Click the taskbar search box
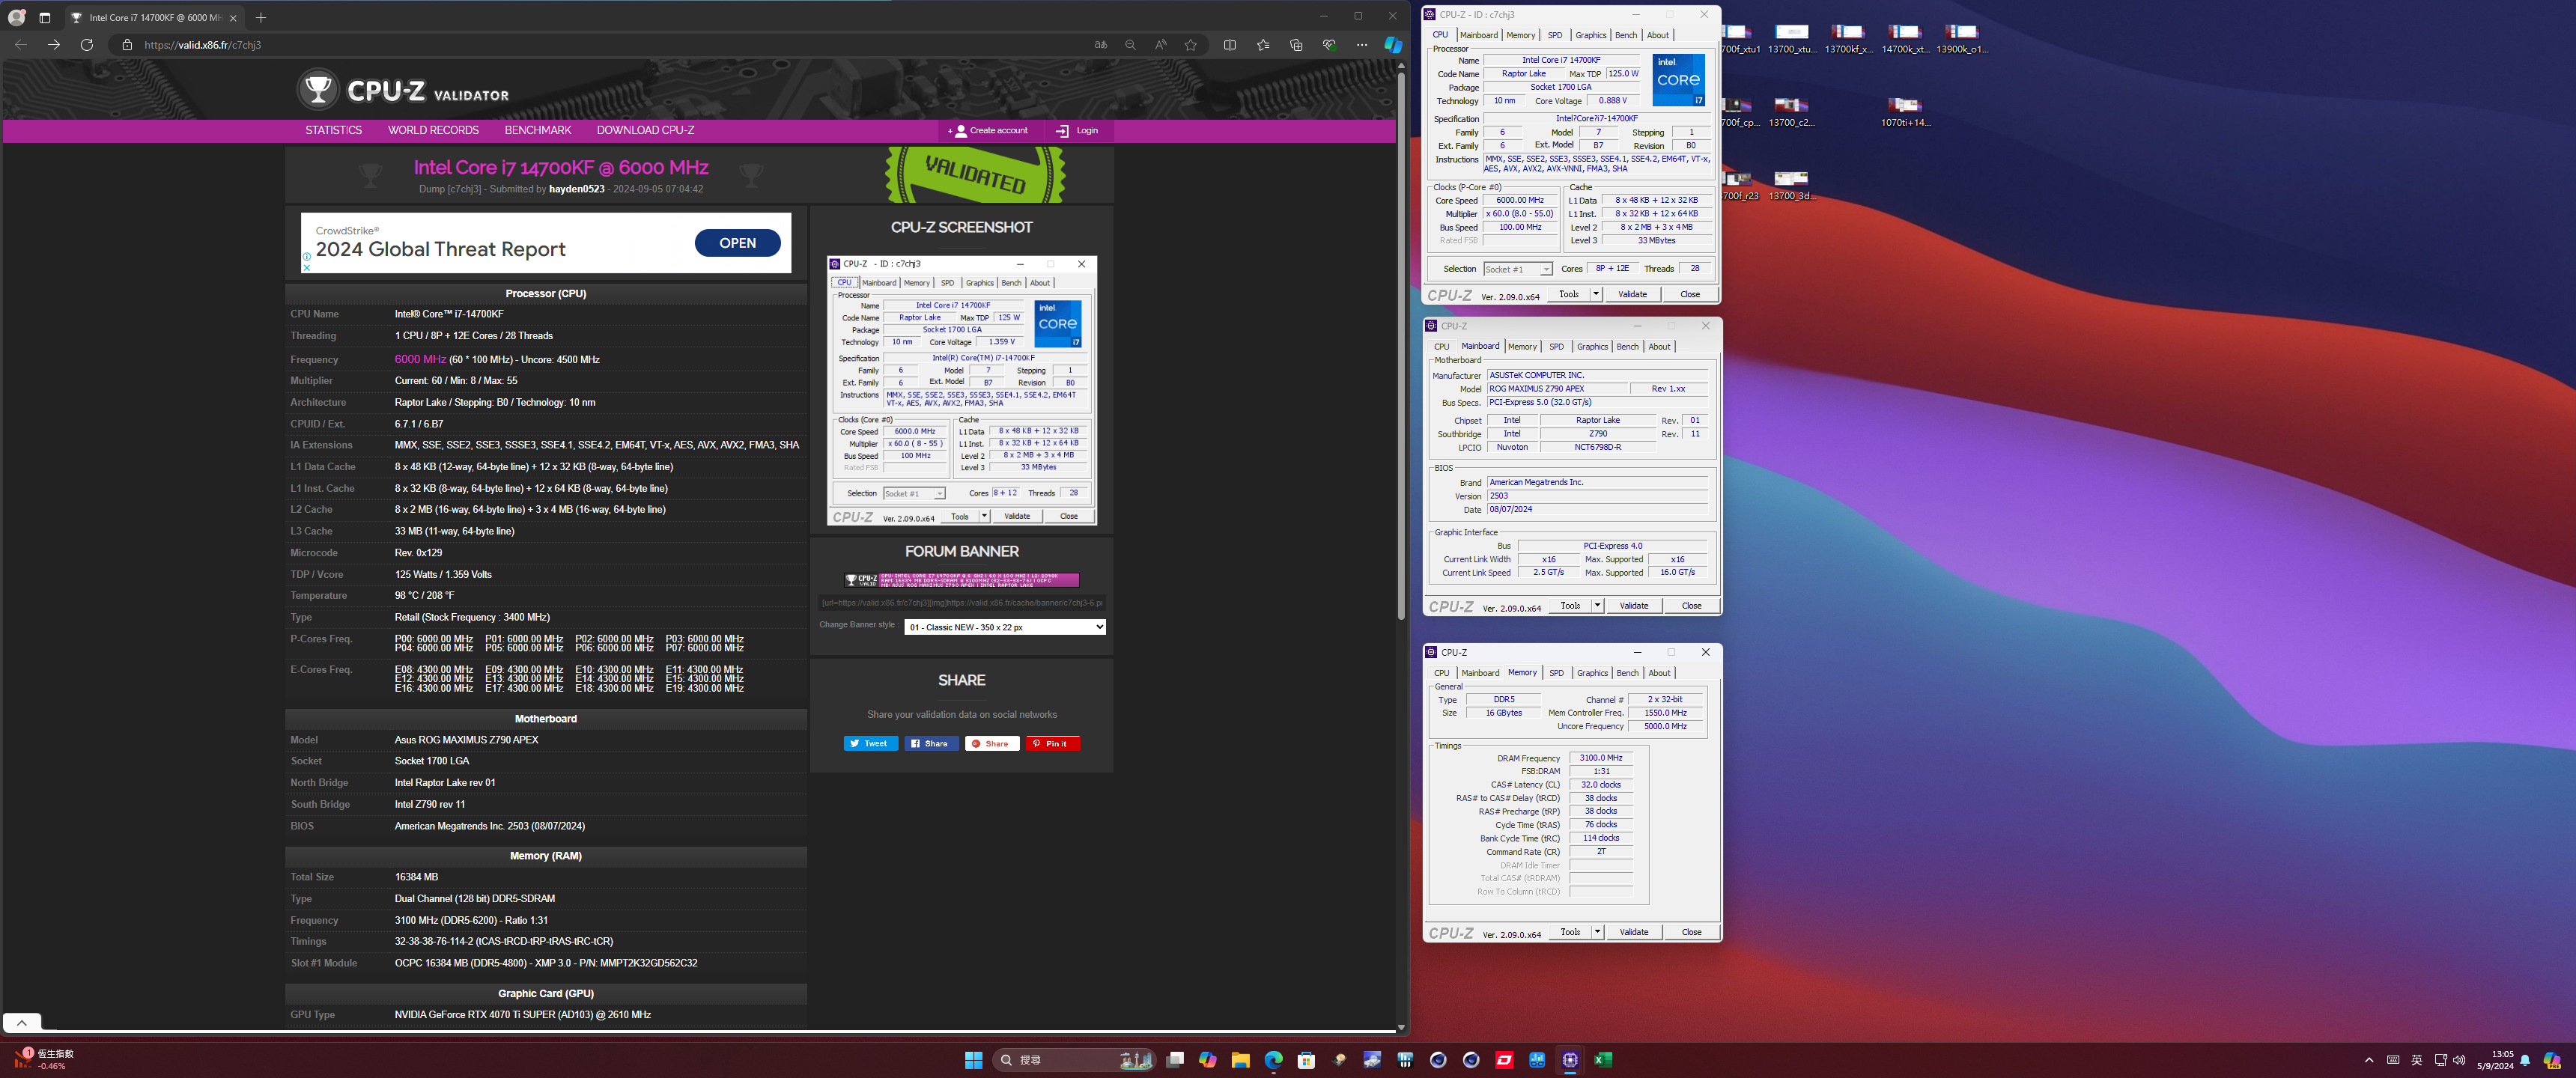The height and width of the screenshot is (1078, 2576). point(1073,1060)
